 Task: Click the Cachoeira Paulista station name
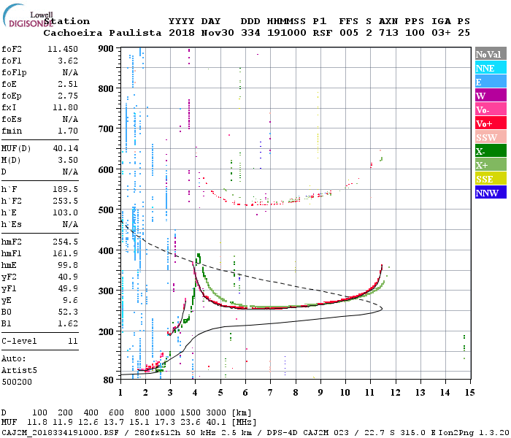[102, 33]
